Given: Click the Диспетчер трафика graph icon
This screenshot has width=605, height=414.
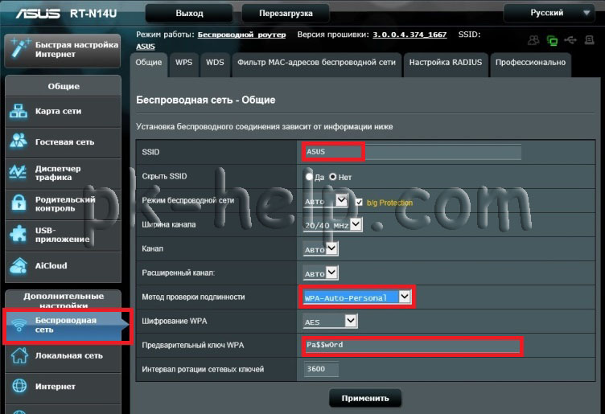Looking at the screenshot, I should [x=19, y=172].
